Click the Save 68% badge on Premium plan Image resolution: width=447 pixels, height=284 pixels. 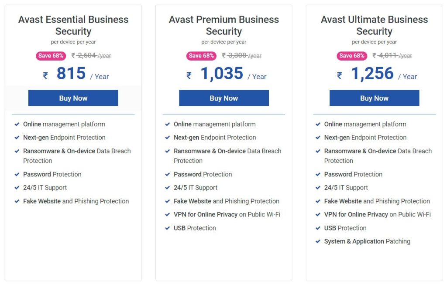[x=201, y=56]
